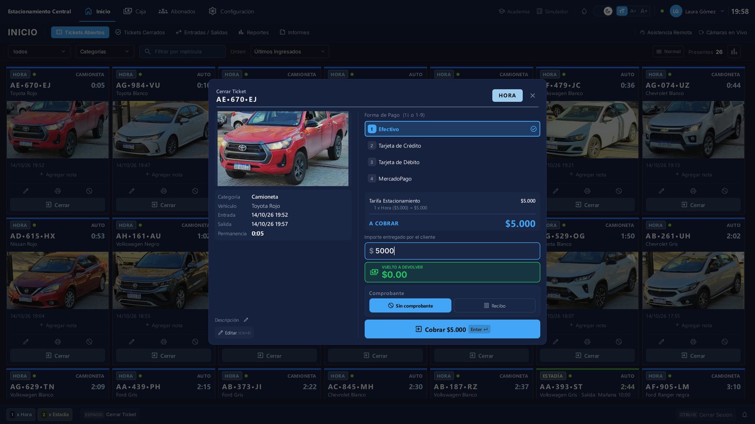Switch to the Tickets Cerrados tab

(140, 33)
